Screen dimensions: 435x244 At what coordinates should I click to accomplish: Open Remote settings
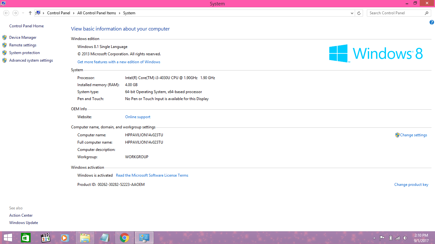pos(23,45)
